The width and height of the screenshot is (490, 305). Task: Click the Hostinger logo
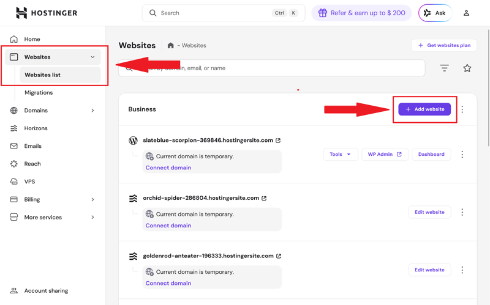47,13
